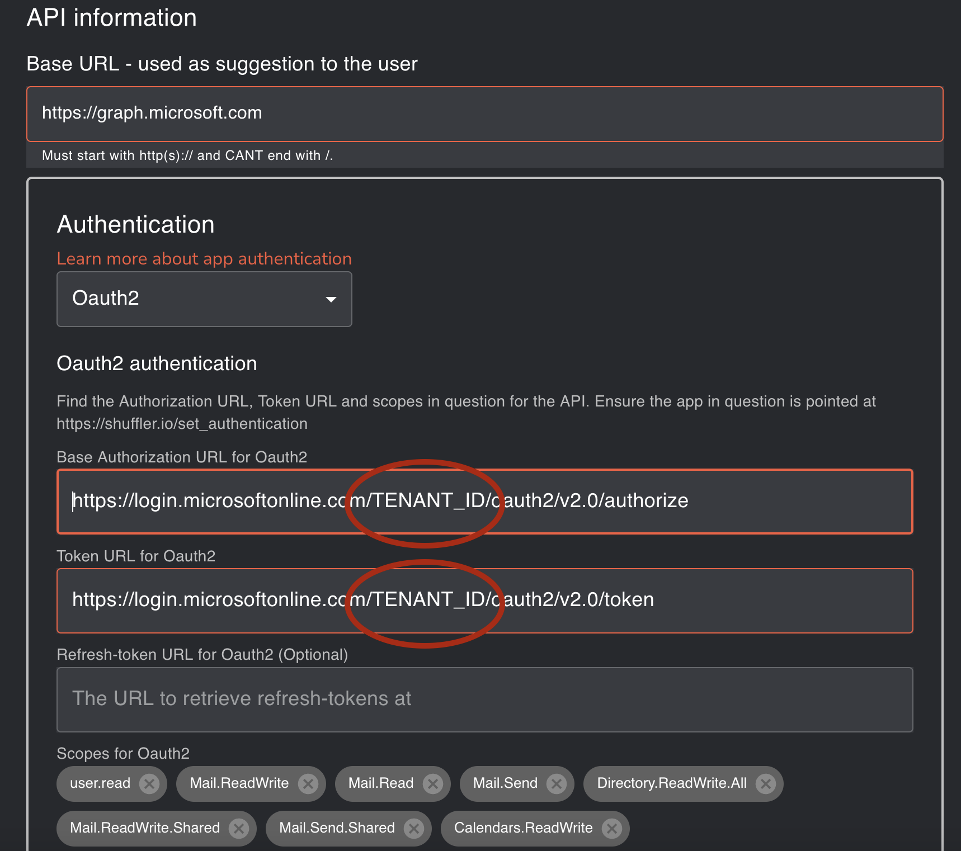Click the Calendars.ReadWrite scope label

pyautogui.click(x=523, y=828)
